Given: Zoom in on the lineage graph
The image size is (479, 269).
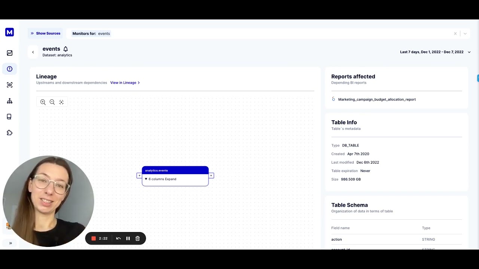Looking at the screenshot, I should click(43, 102).
